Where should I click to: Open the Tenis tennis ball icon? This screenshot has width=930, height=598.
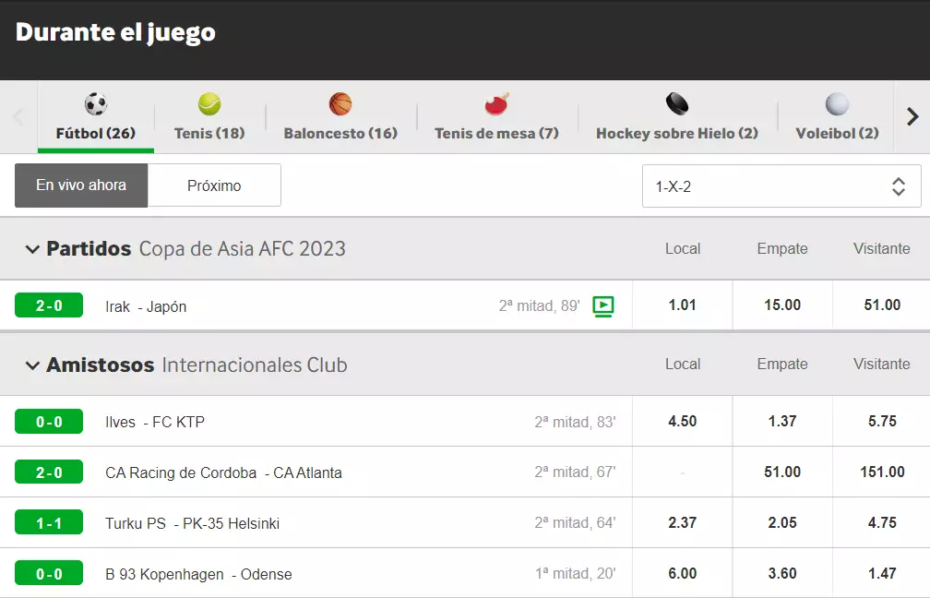pos(209,103)
